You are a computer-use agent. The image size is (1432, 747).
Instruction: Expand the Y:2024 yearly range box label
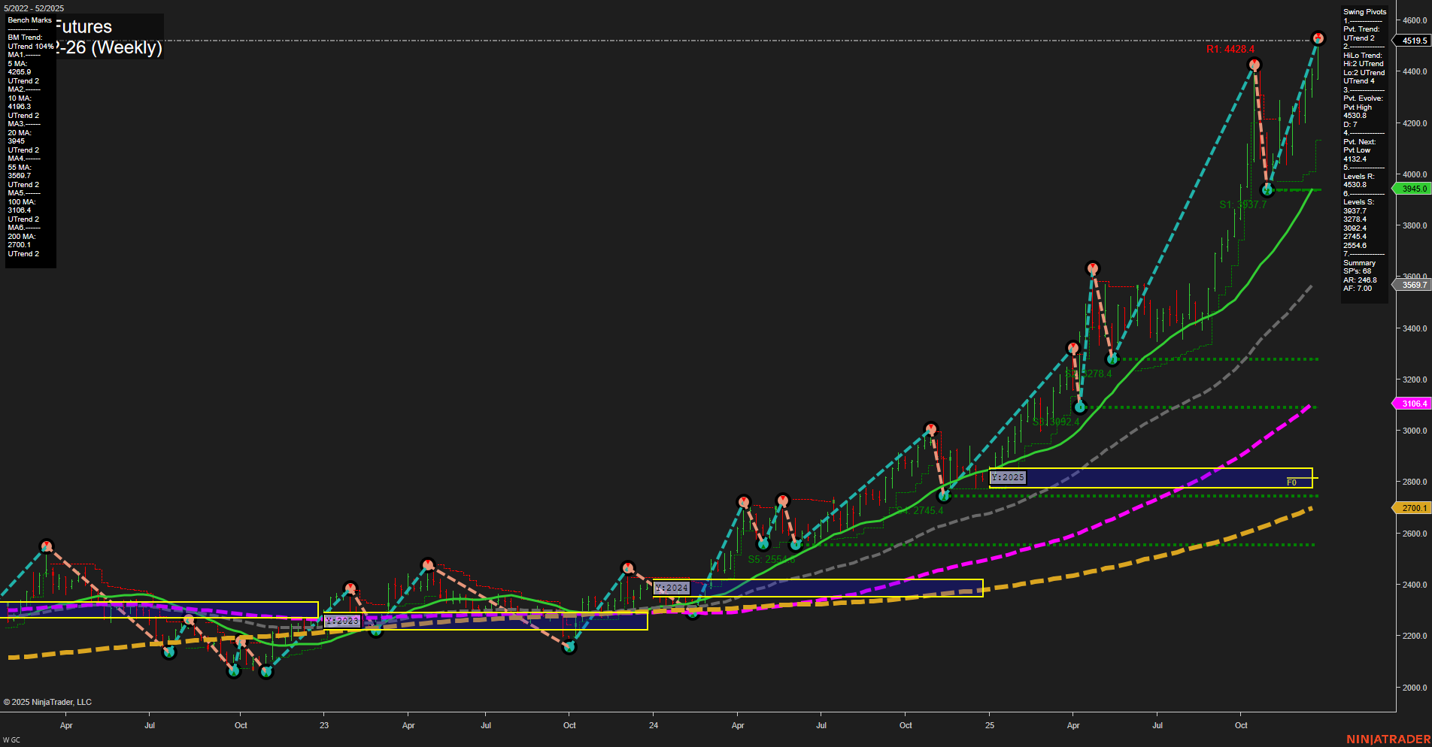pos(672,588)
